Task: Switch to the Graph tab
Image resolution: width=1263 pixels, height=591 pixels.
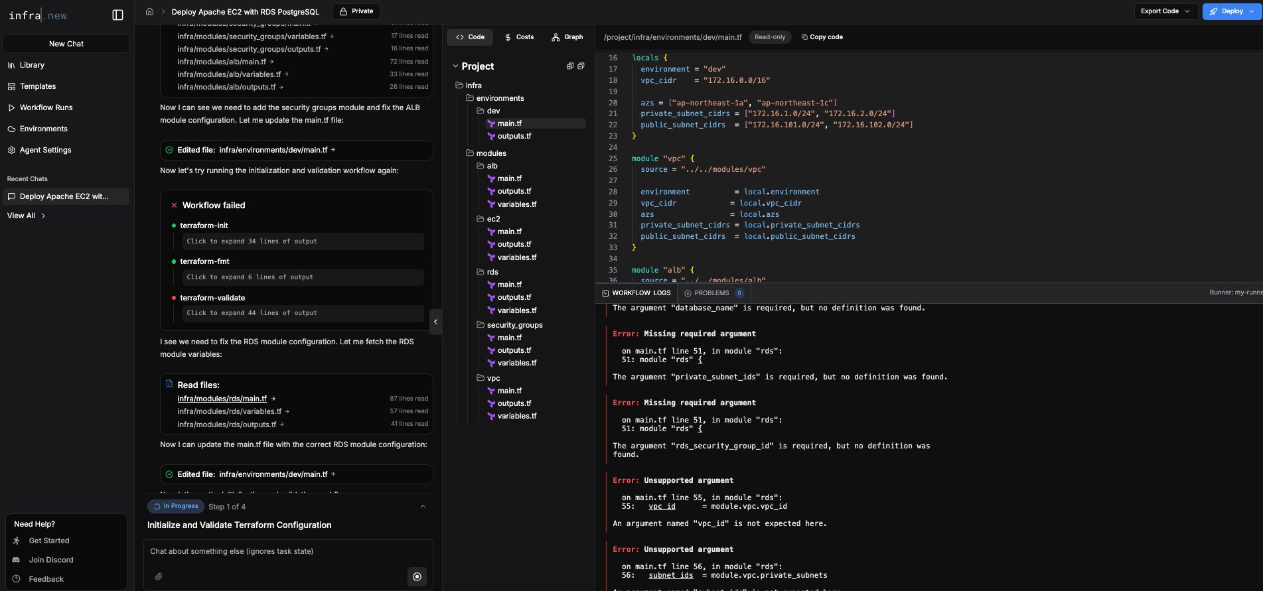Action: (x=567, y=37)
